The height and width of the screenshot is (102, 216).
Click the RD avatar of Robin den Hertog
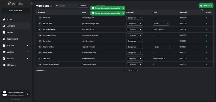(40, 29)
